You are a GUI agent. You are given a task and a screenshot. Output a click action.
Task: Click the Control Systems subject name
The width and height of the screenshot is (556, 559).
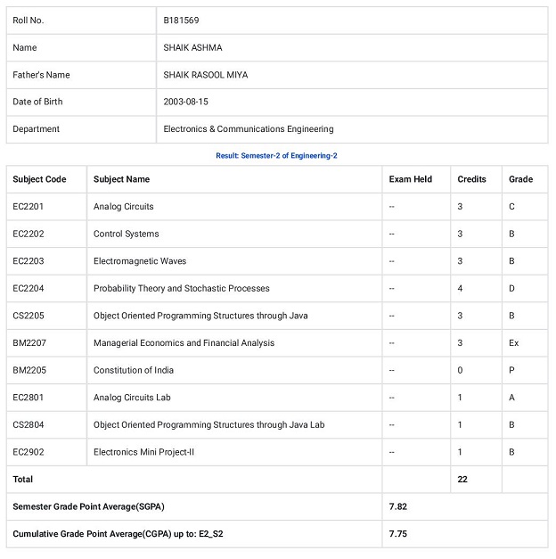[127, 234]
